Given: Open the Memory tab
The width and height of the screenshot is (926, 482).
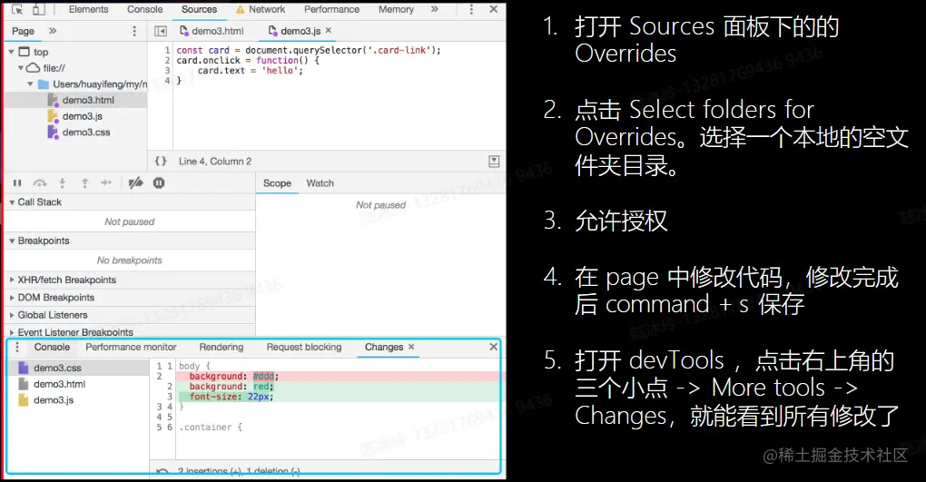Looking at the screenshot, I should pyautogui.click(x=396, y=9).
